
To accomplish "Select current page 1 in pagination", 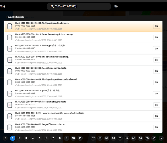I will pyautogui.click(x=13, y=138).
